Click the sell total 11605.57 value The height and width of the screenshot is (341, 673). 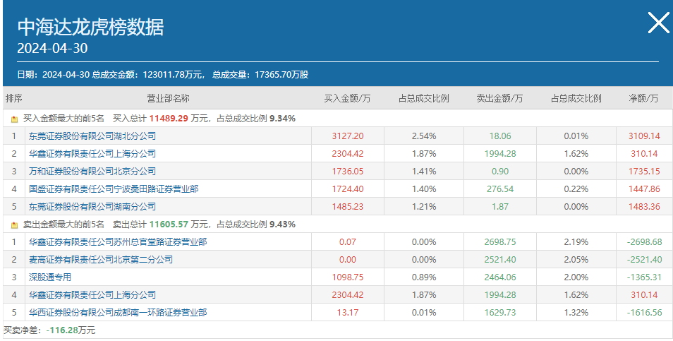tap(169, 225)
